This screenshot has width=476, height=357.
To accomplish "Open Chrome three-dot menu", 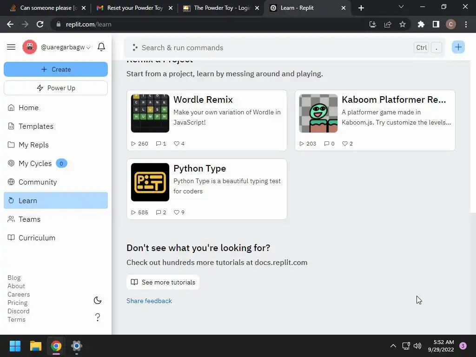I will tap(466, 24).
